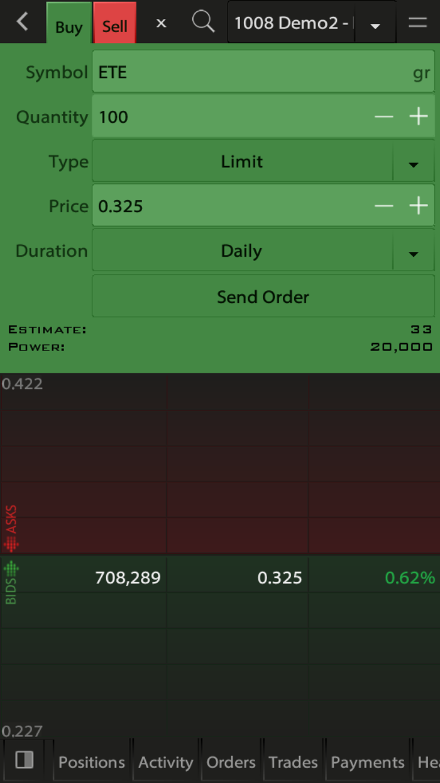Open the Trades tab
Viewport: 440px width, 783px height.
(292, 762)
